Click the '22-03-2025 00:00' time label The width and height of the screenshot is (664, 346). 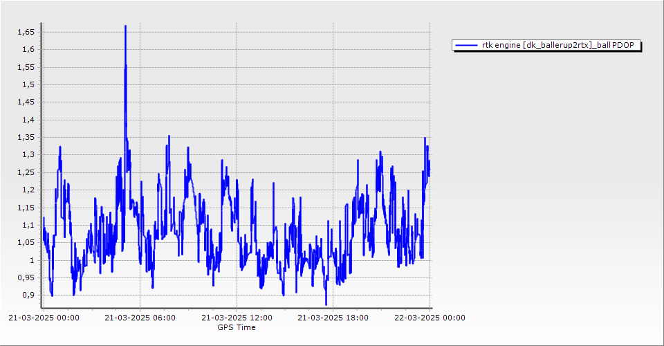[x=430, y=318]
